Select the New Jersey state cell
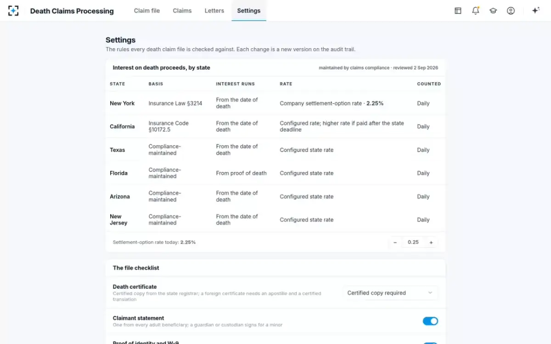 coord(118,220)
